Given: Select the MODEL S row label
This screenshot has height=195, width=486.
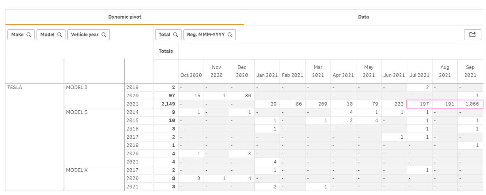Looking at the screenshot, I should [x=77, y=112].
